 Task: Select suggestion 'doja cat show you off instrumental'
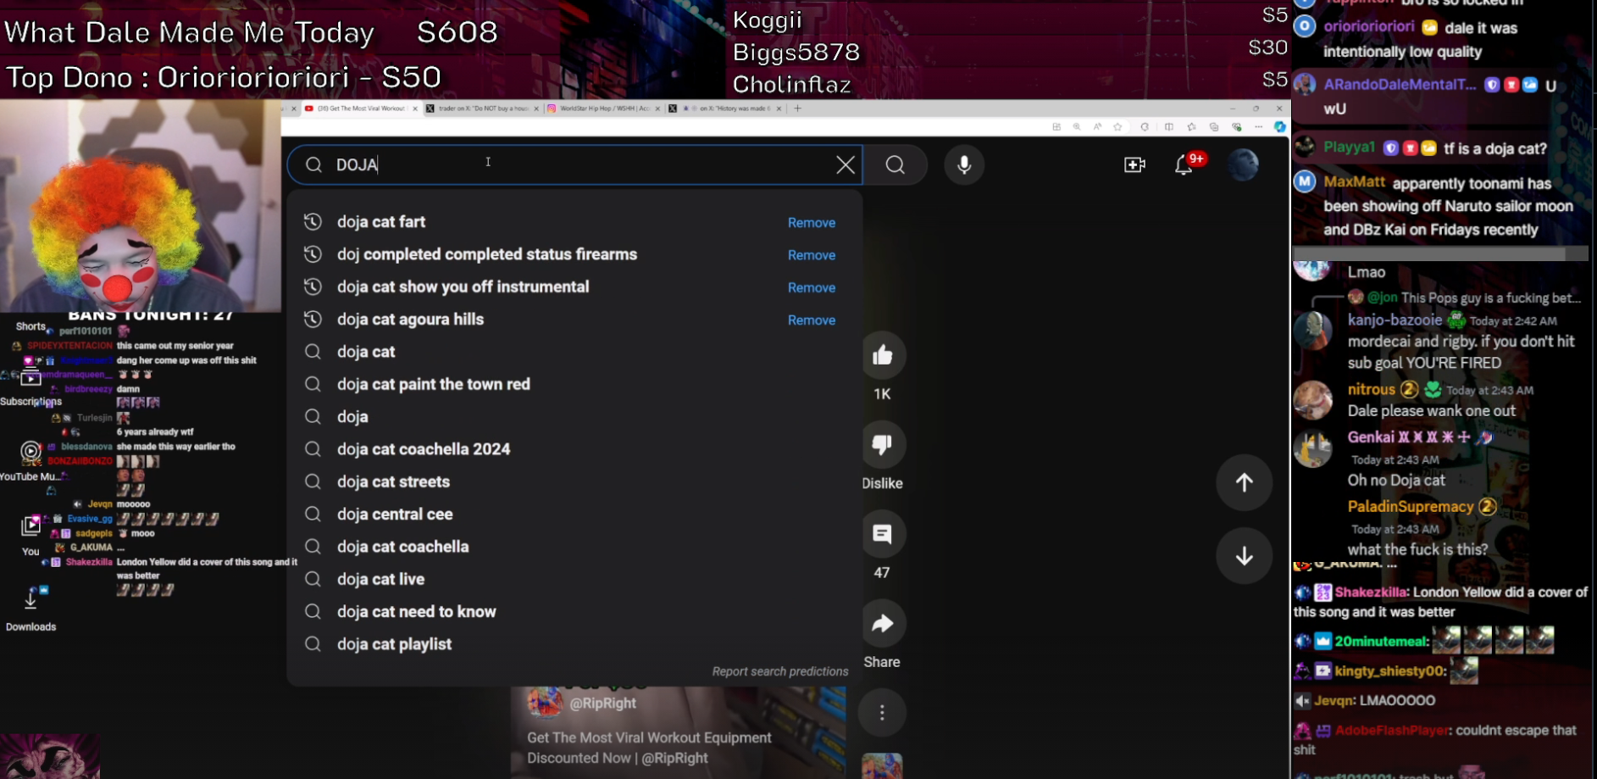(x=463, y=287)
